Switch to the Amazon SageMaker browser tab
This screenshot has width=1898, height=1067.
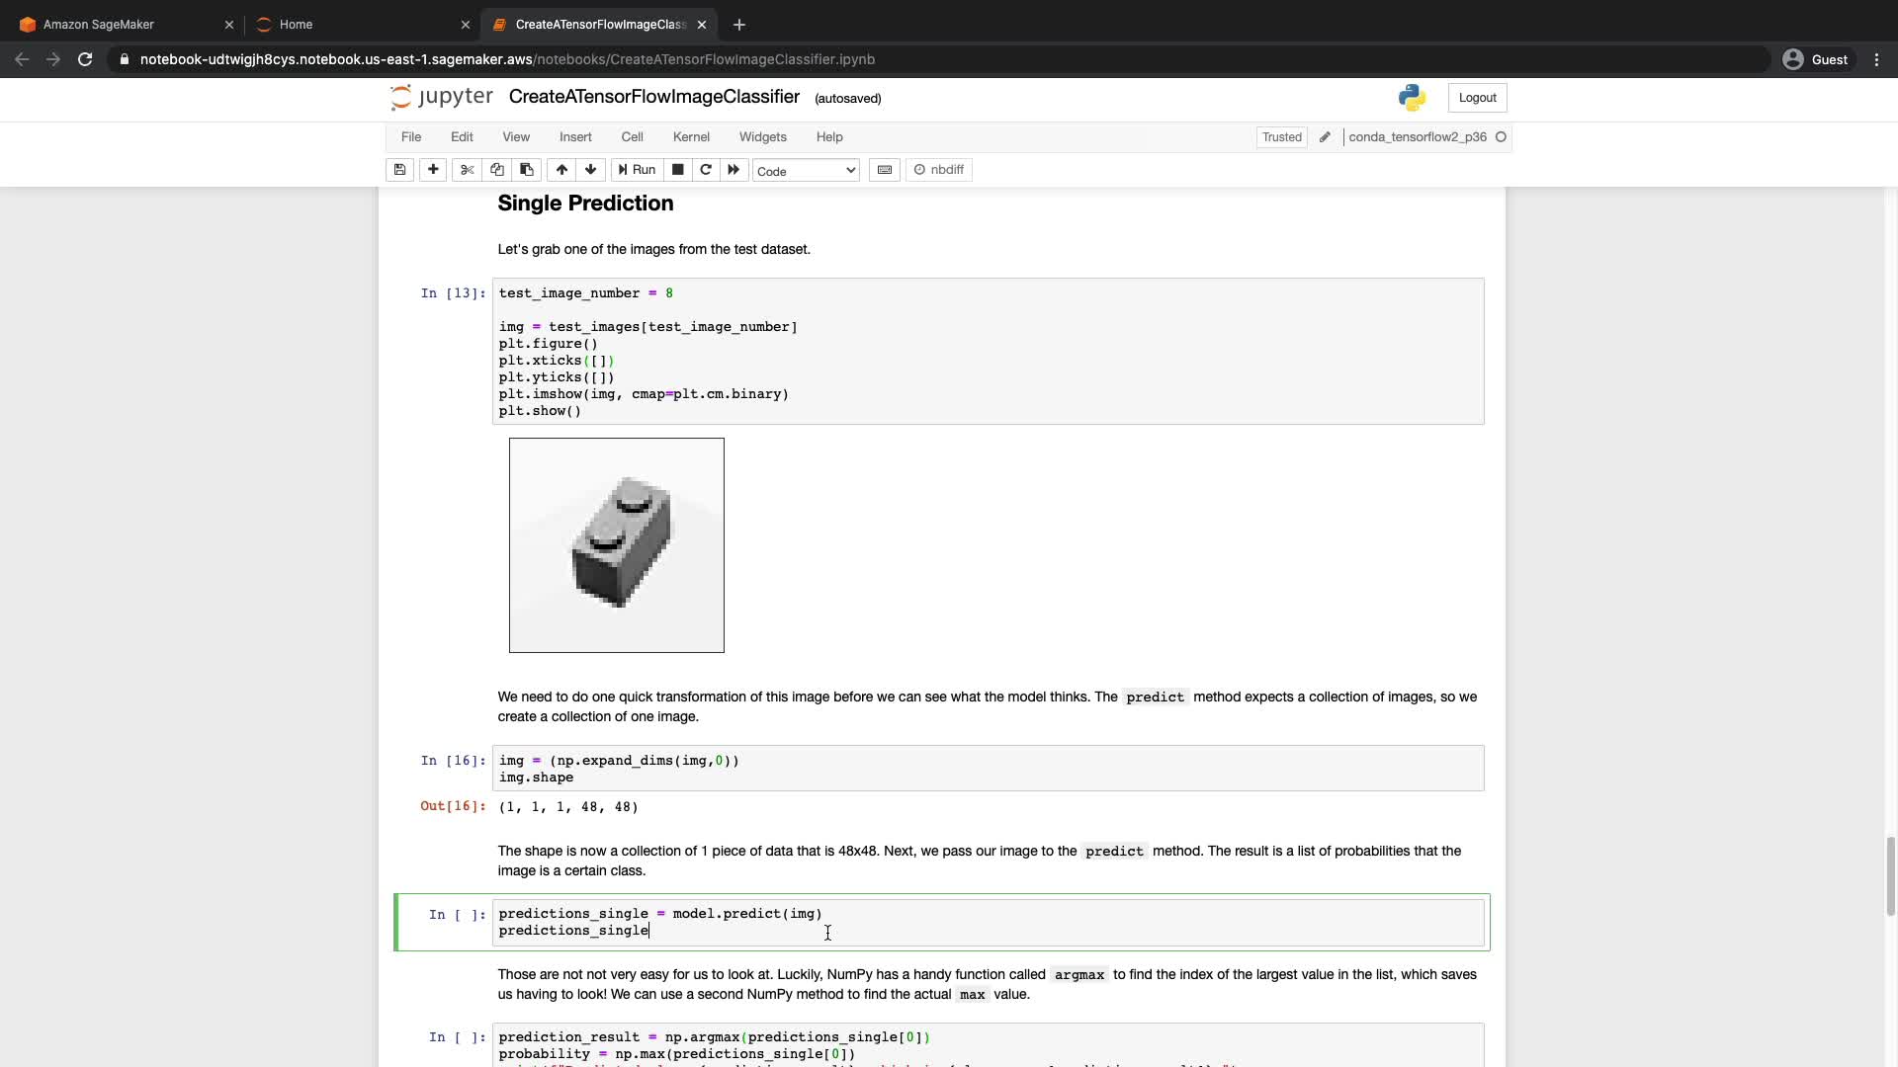pyautogui.click(x=99, y=25)
